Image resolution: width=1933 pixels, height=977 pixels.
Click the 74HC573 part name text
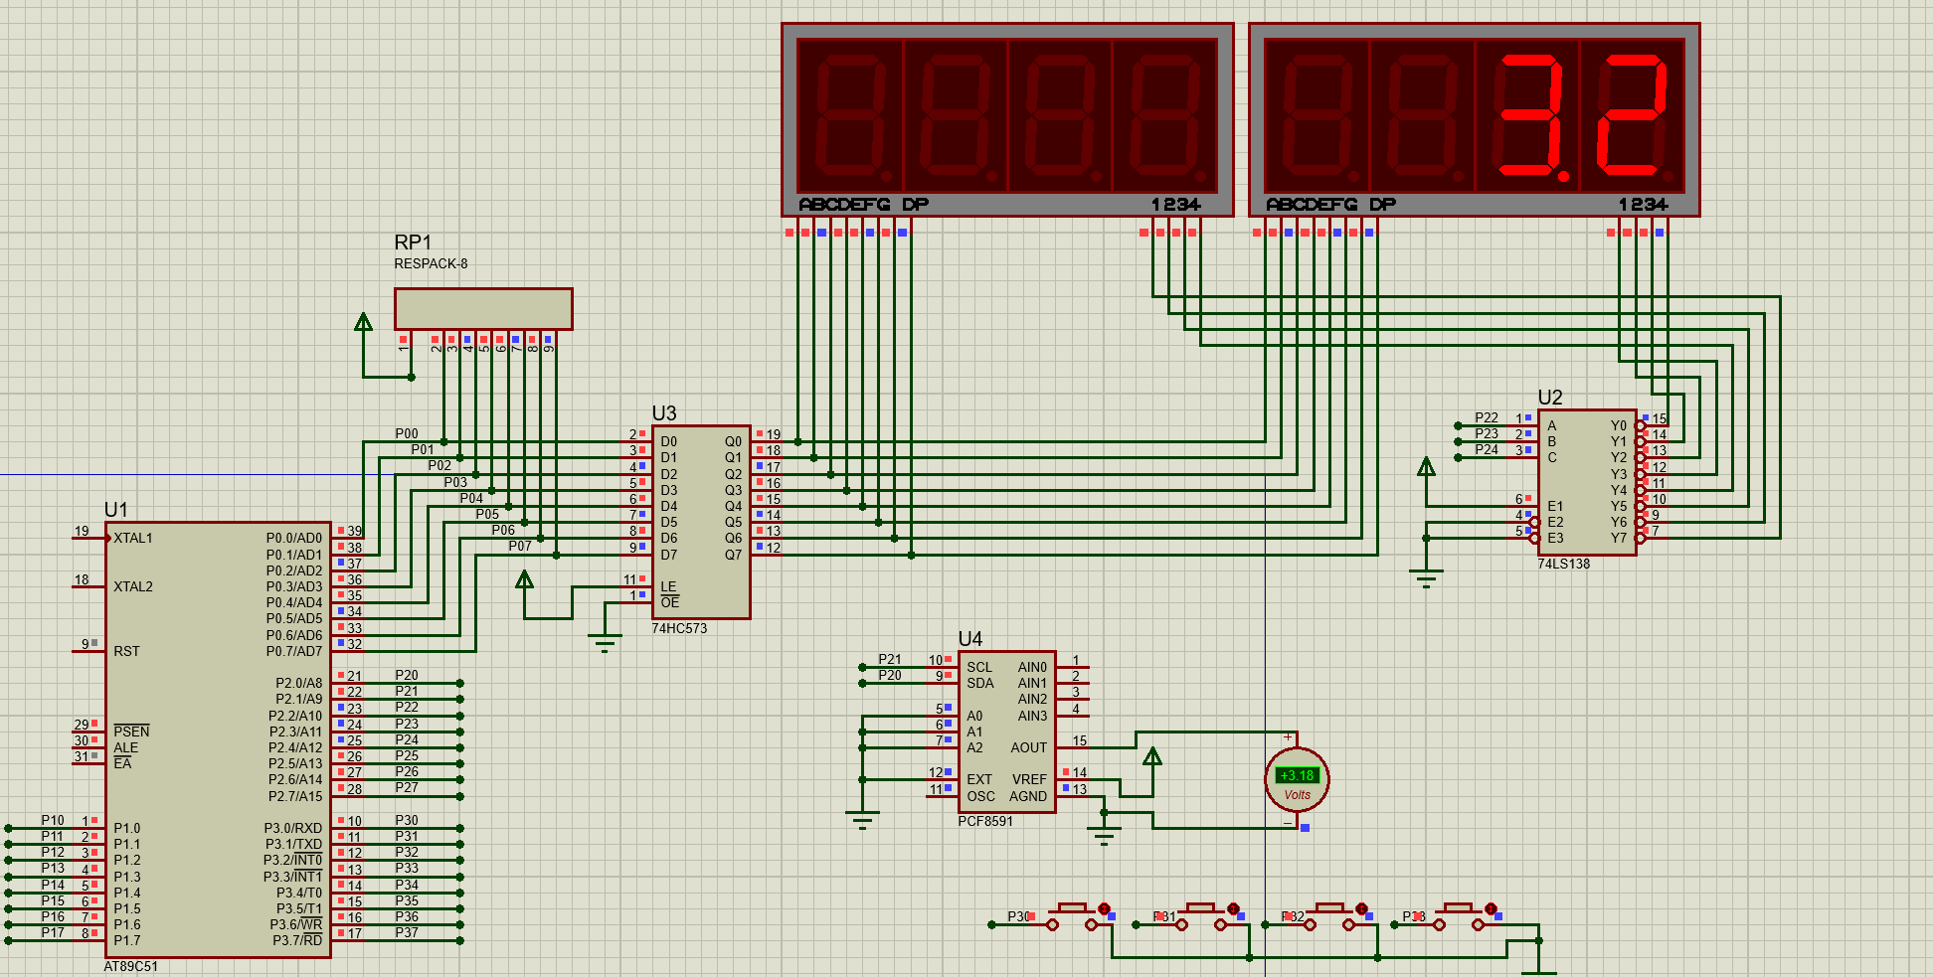679,628
